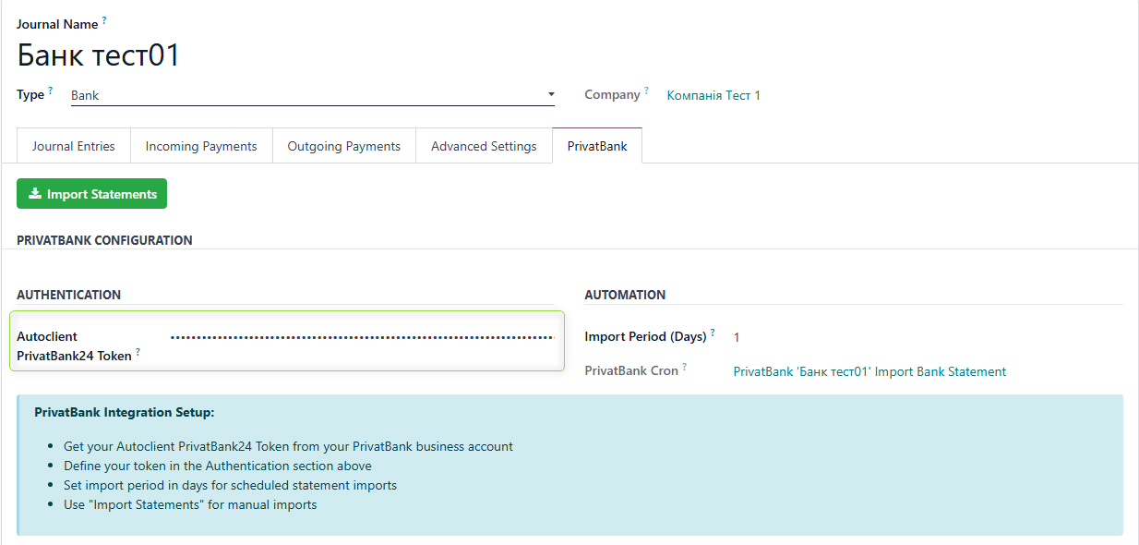This screenshot has width=1139, height=545.
Task: Open the Компанія Тест 1 company link
Action: 713,94
